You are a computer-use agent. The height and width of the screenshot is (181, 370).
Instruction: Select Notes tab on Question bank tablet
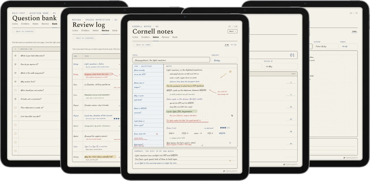coord(35,24)
